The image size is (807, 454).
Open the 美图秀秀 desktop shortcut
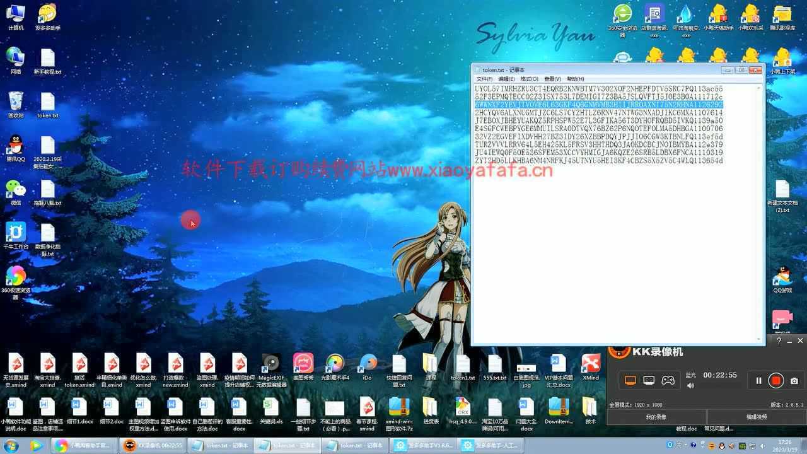(303, 367)
